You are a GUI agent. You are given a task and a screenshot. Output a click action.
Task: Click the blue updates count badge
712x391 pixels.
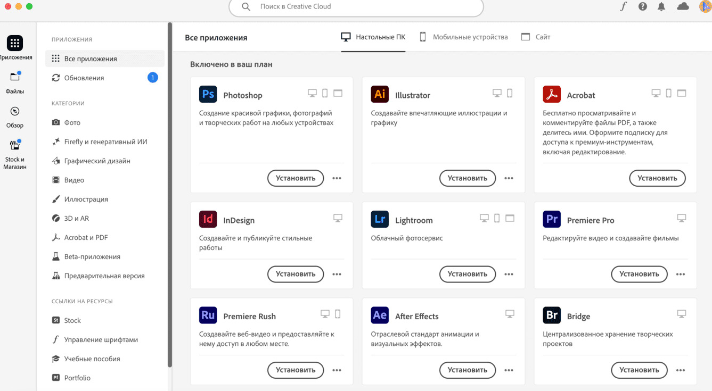tap(153, 78)
